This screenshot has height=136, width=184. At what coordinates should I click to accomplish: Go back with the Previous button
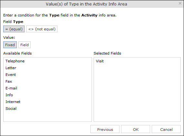tap(105, 129)
